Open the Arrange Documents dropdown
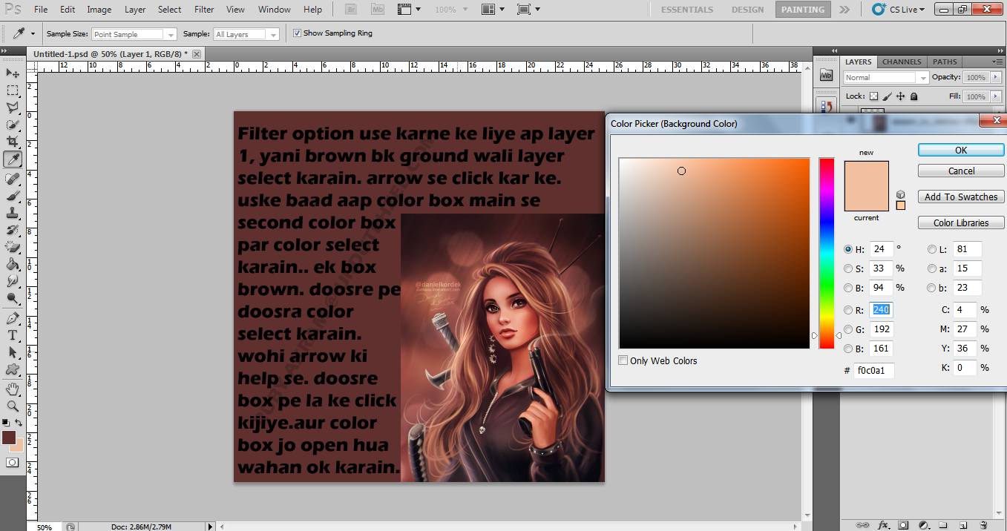 [492, 10]
